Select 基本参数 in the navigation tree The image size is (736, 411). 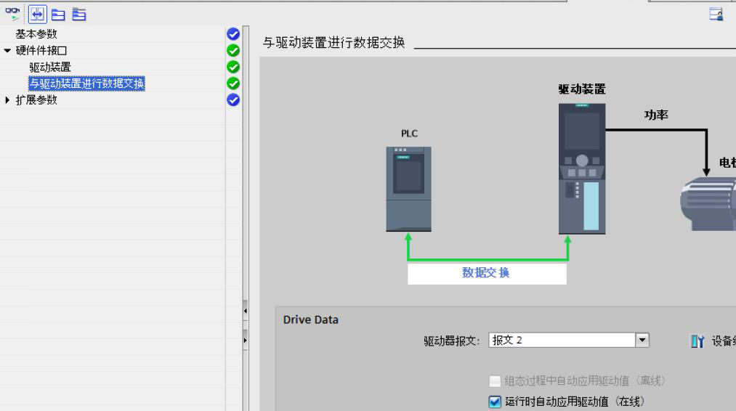(x=36, y=34)
